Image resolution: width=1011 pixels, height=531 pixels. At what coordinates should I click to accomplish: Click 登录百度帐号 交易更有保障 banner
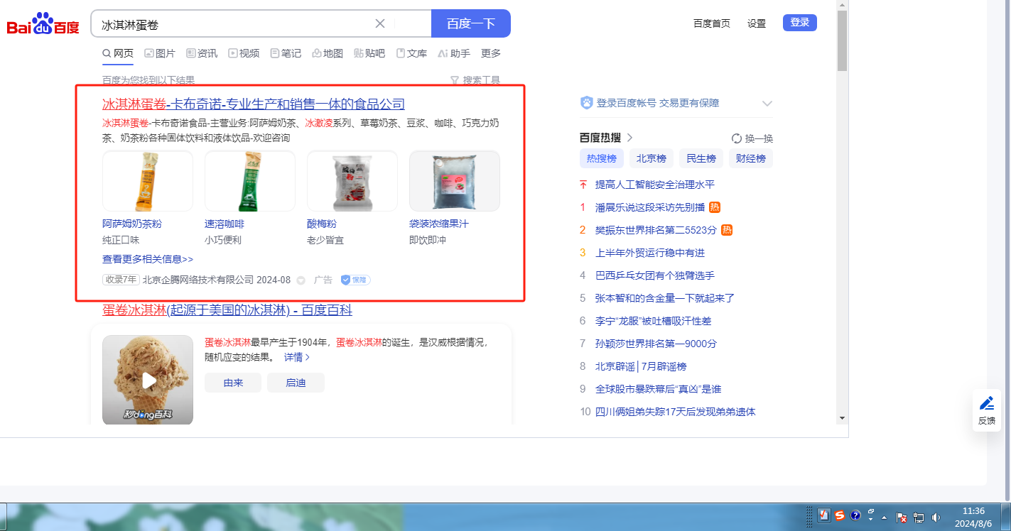point(650,103)
